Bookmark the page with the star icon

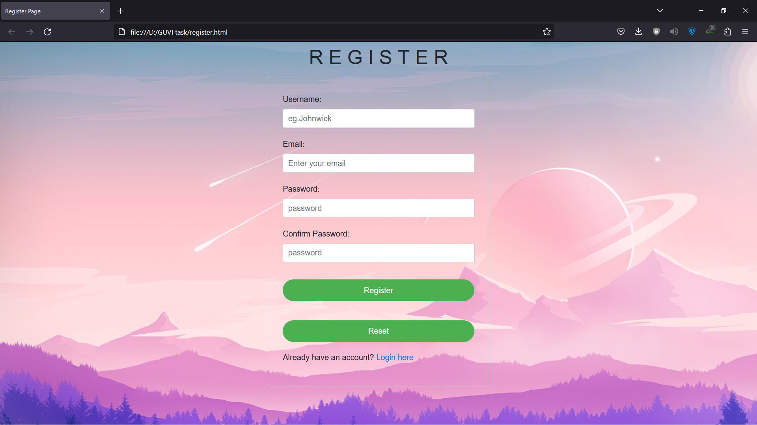(547, 31)
